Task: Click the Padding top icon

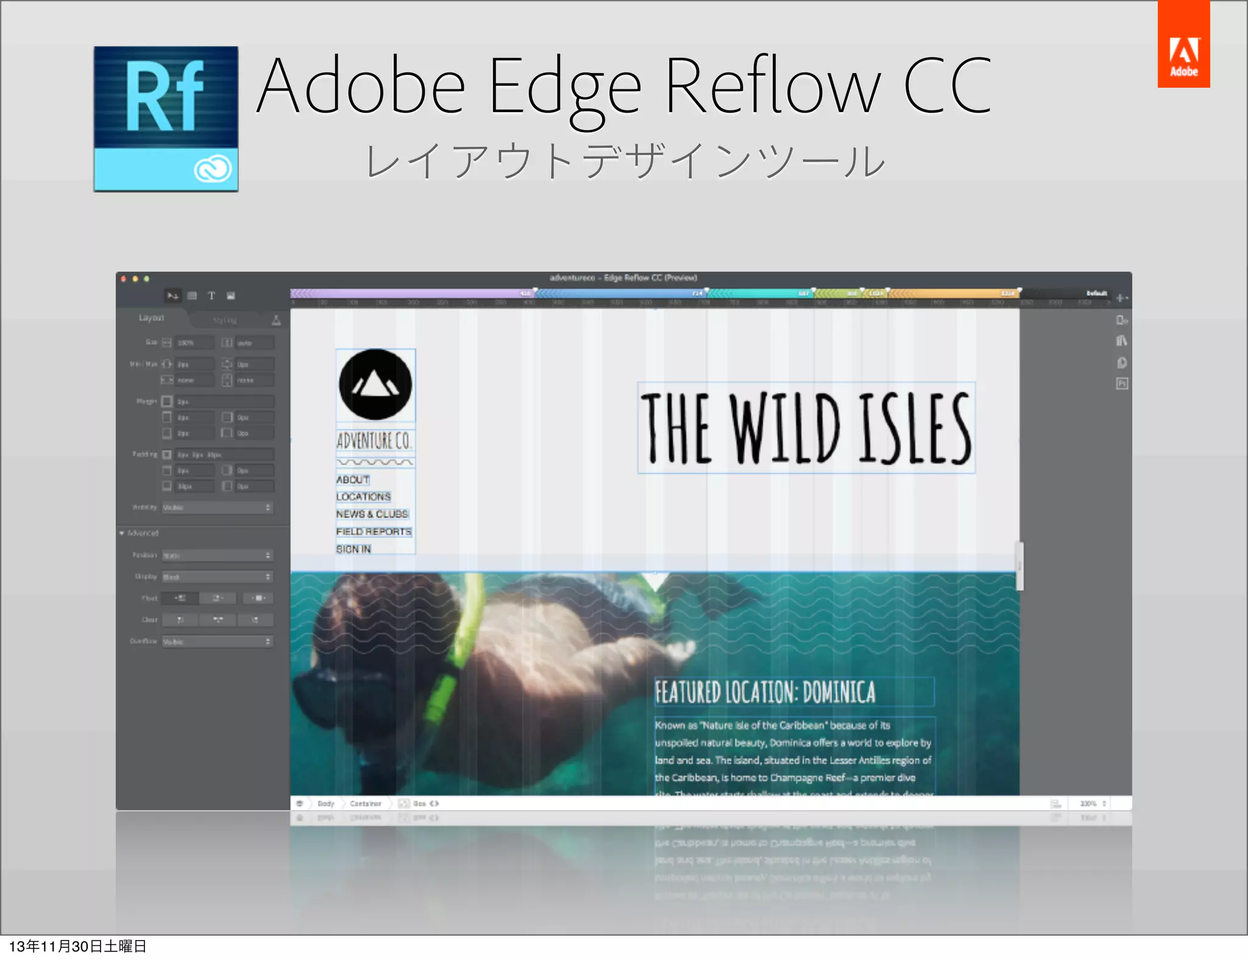Action: point(167,470)
